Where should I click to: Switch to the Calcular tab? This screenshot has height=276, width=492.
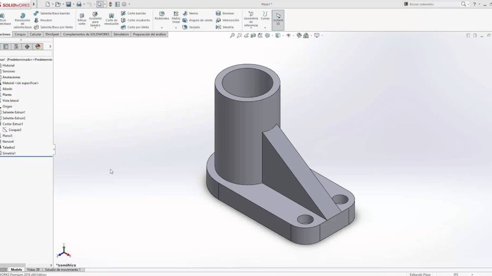(x=35, y=34)
